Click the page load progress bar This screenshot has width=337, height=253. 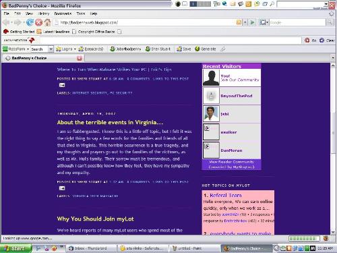[x=304, y=238]
